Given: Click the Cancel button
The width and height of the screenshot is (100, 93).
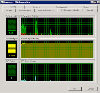Looking at the screenshot, I should tap(90, 89).
